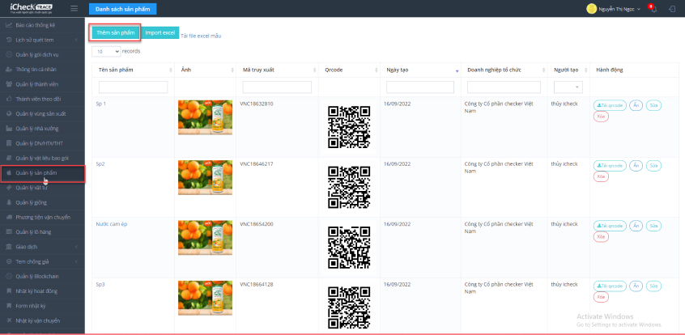
Task: Expand the Lịch sử quét tem submenu
Action: click(76, 40)
